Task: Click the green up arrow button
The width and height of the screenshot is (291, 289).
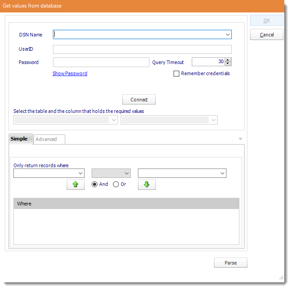Action: [x=76, y=185]
